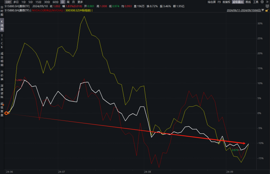The height and width of the screenshot is (174, 270).
Task: Open 深度资料 in the left sidebar
Action: [x=2, y=91]
